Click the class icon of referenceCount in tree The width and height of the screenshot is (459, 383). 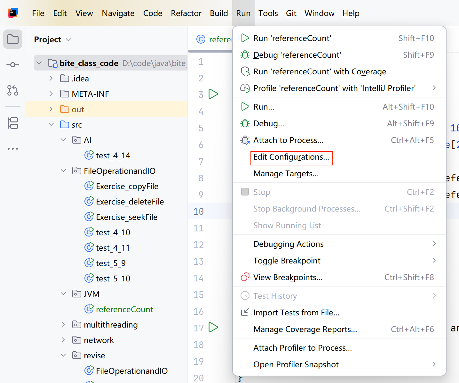(89, 309)
